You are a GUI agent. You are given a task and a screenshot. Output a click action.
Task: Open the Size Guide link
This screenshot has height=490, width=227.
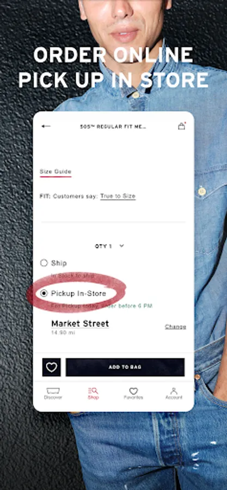coord(56,171)
